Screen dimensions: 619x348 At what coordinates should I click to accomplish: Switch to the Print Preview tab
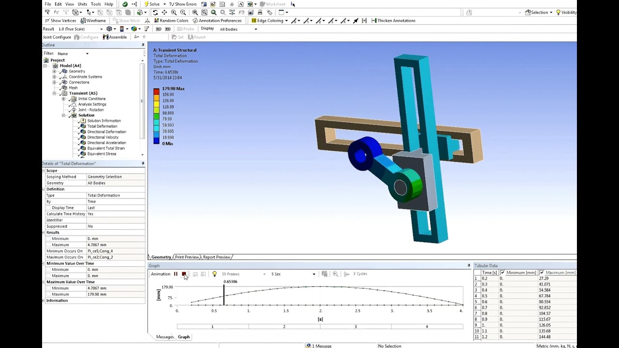187,257
